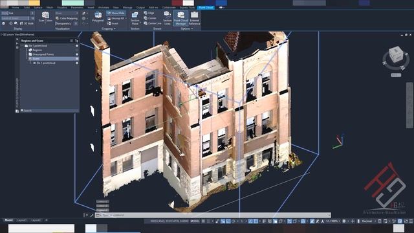Click the Color Mapping button

click(67, 18)
